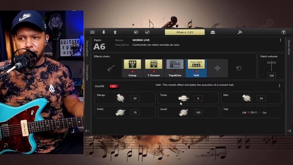Screen dimensions: 293x165
Task: Select the Hall effect pedal
Action: (196, 68)
